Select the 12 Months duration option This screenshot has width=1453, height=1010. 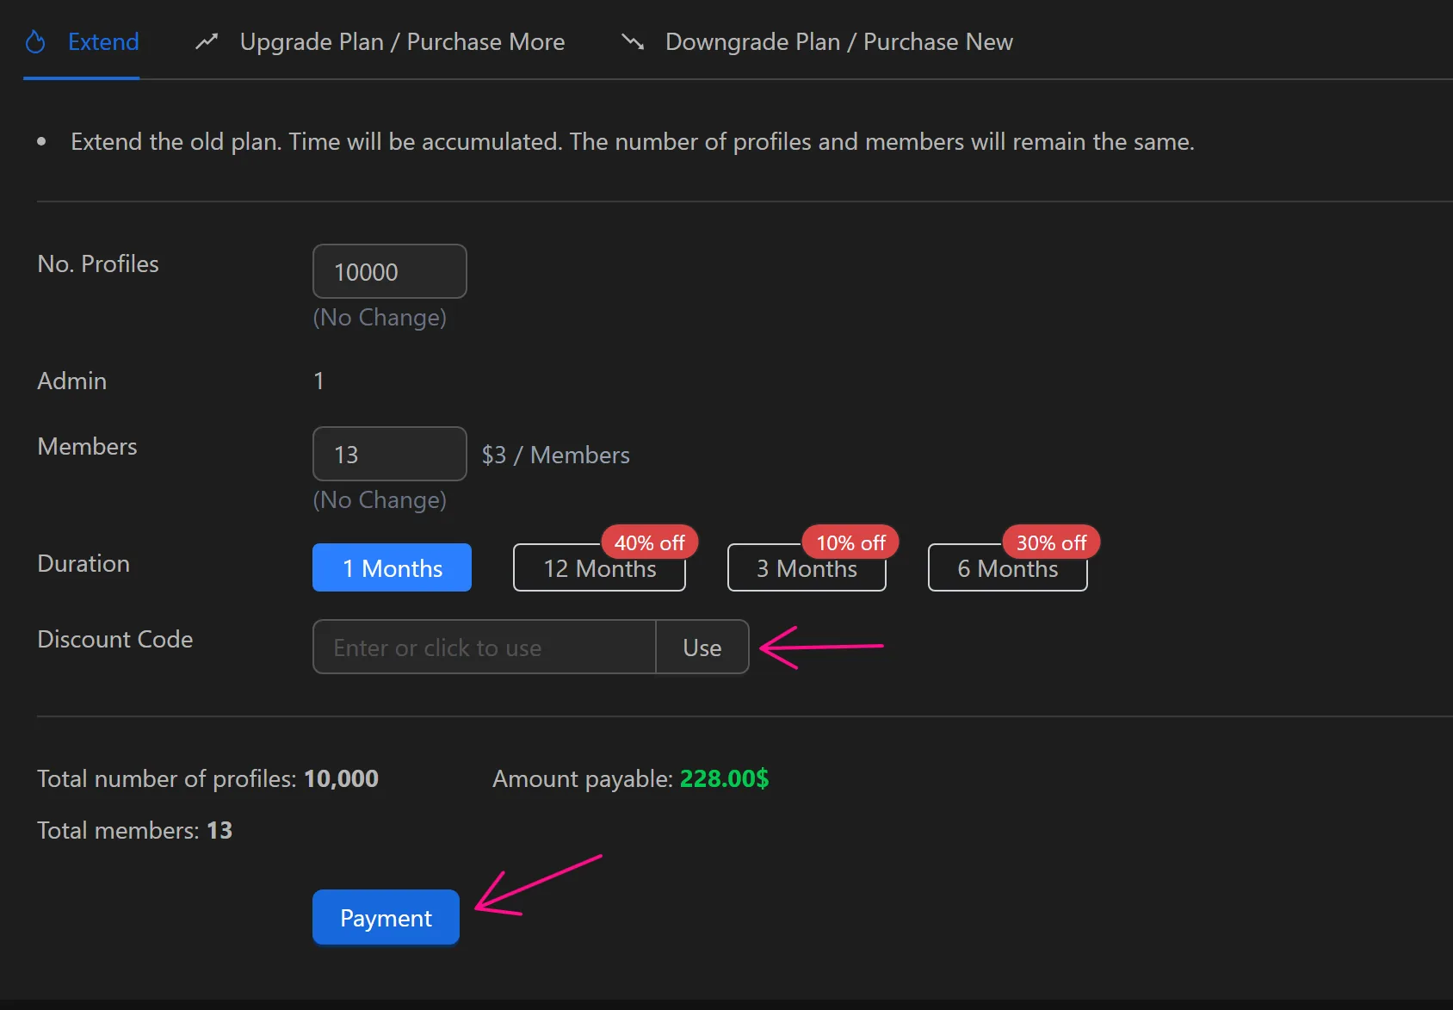coord(599,568)
